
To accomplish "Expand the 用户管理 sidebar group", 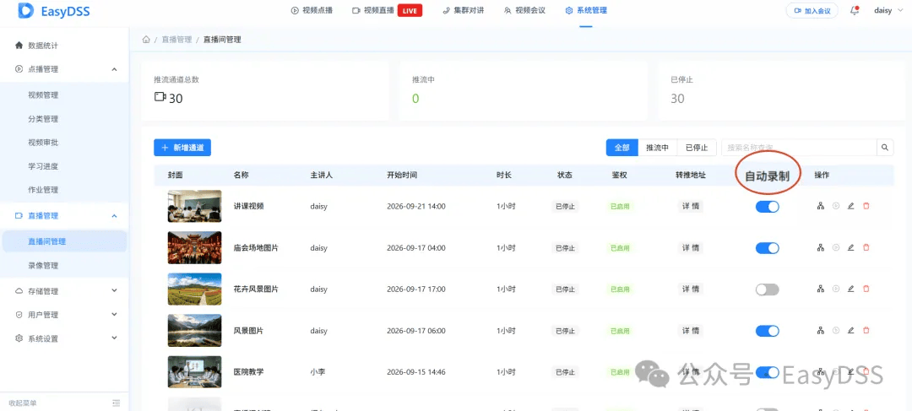I will tap(114, 315).
